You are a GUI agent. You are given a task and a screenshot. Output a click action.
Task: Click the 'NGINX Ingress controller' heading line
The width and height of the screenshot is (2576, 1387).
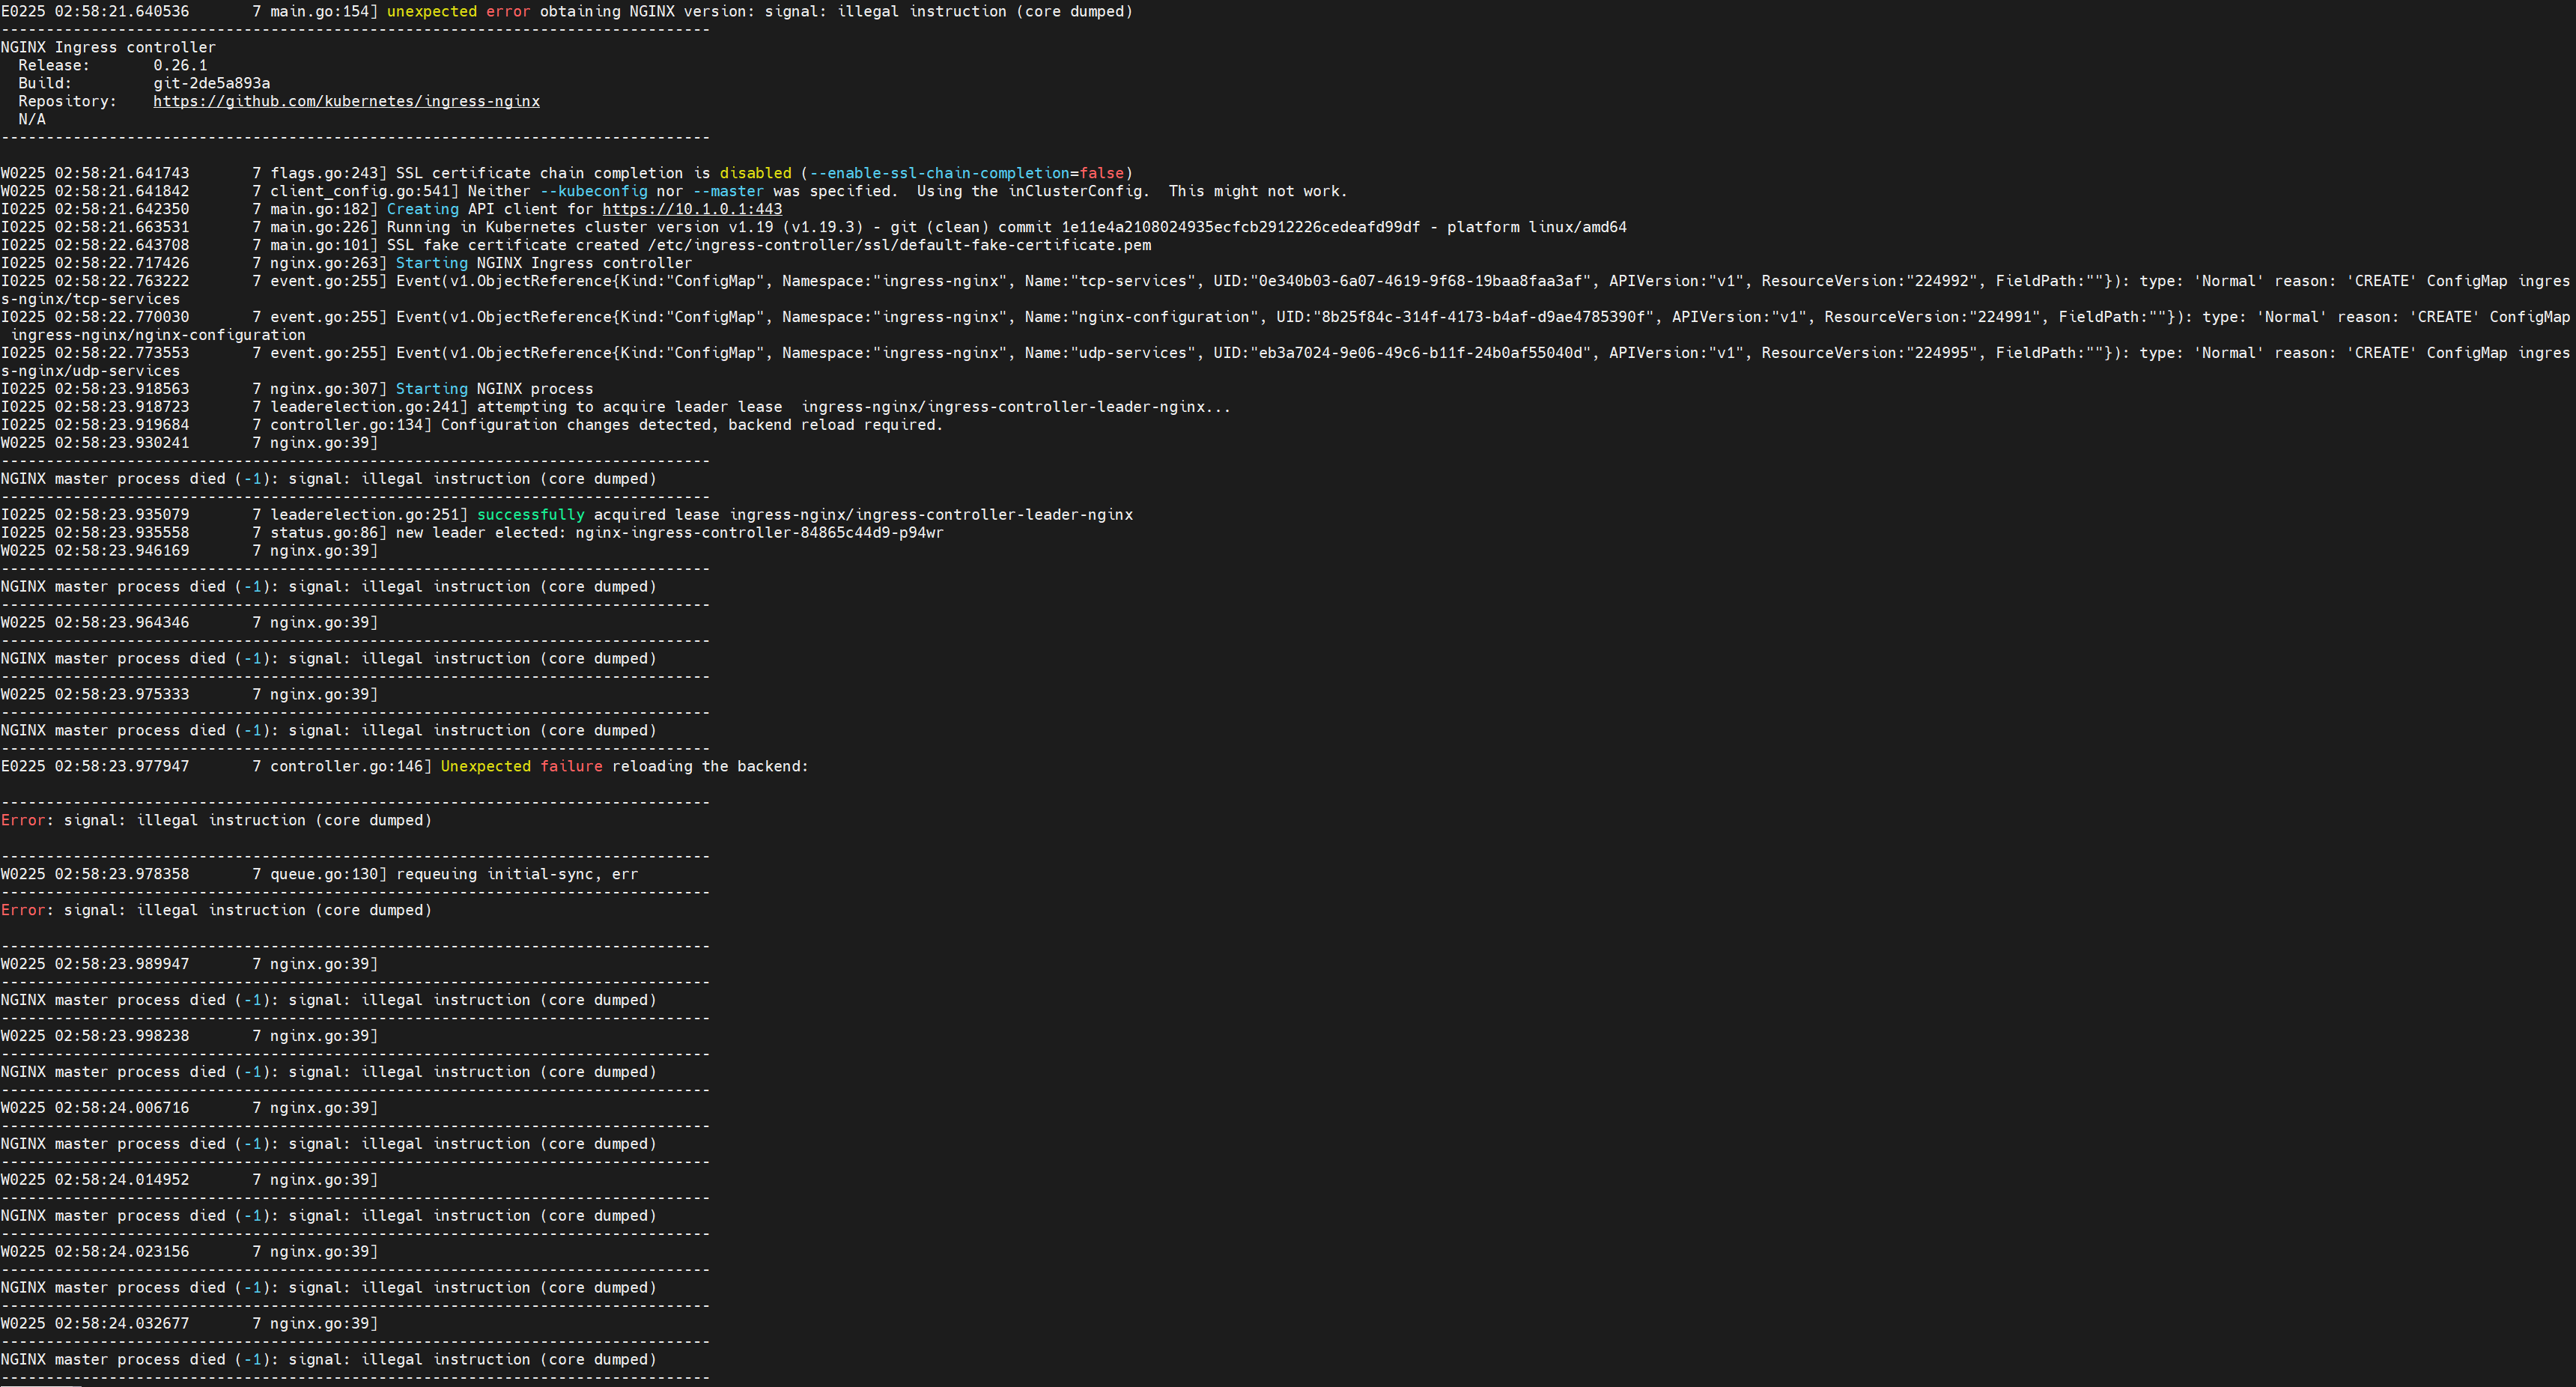(108, 47)
